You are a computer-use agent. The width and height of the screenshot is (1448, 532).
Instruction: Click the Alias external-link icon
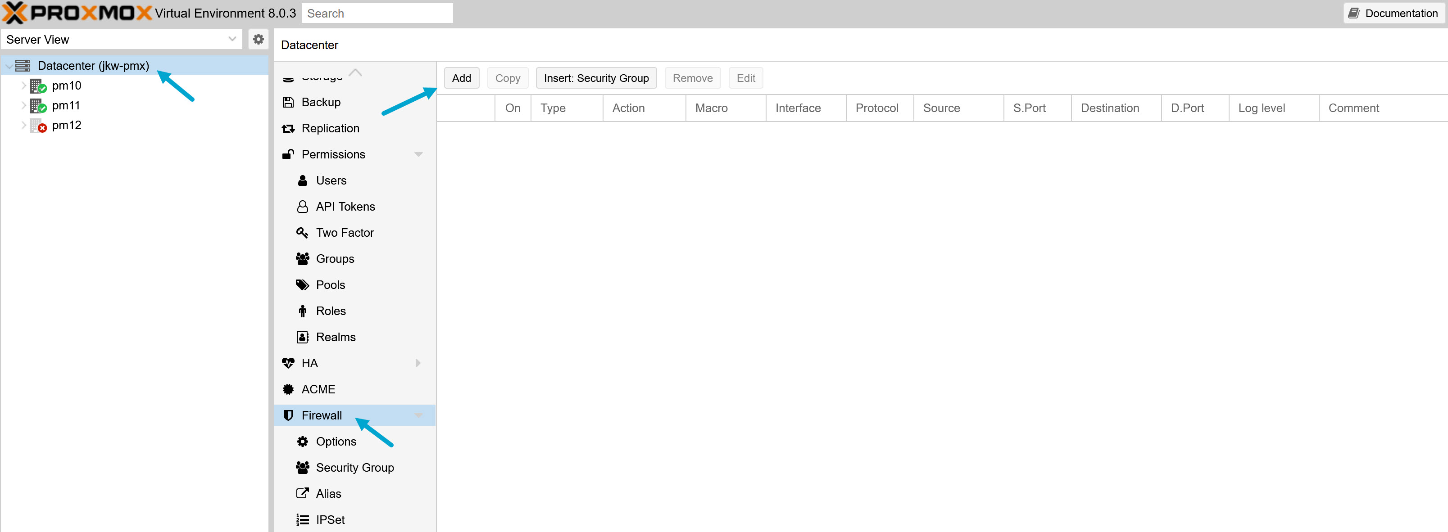302,493
